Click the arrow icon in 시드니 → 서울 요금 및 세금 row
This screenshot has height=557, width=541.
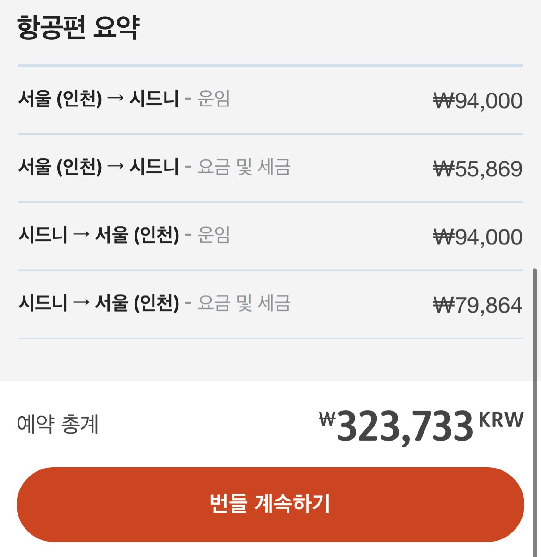81,303
